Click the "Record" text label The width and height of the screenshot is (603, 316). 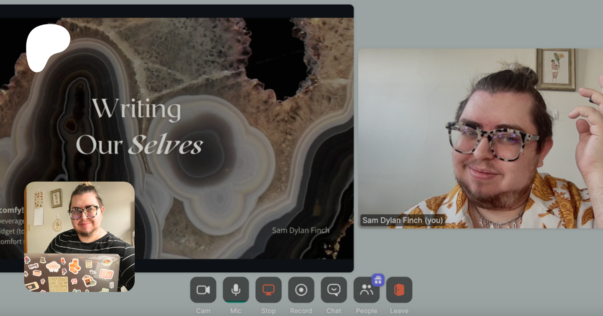[x=301, y=311]
